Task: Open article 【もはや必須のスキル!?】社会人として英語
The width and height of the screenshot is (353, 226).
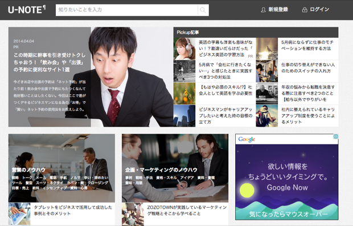Action: [x=225, y=90]
